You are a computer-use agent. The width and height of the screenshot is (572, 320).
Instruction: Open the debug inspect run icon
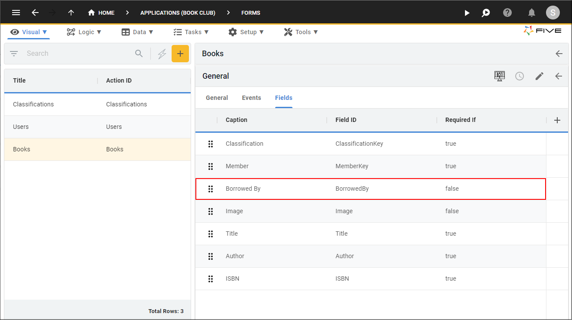486,13
